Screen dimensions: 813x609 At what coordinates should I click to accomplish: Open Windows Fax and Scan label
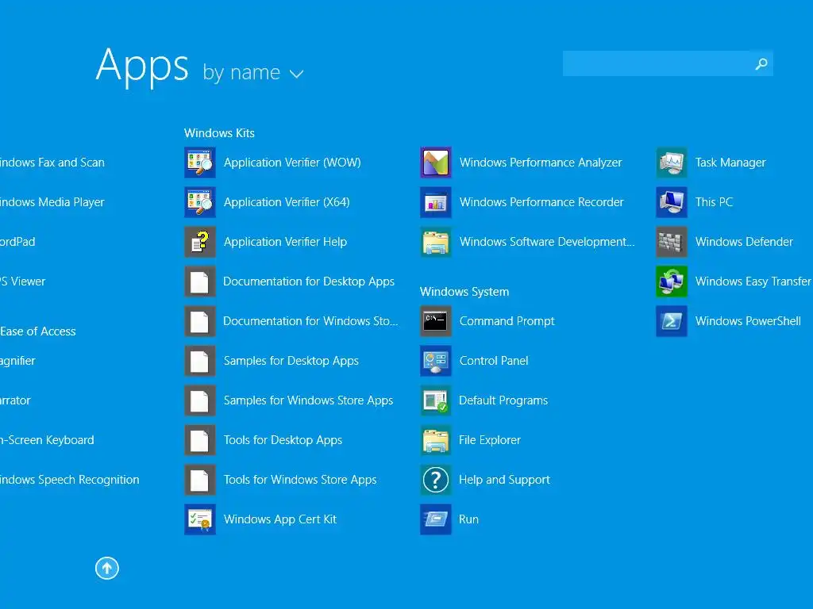pos(52,163)
